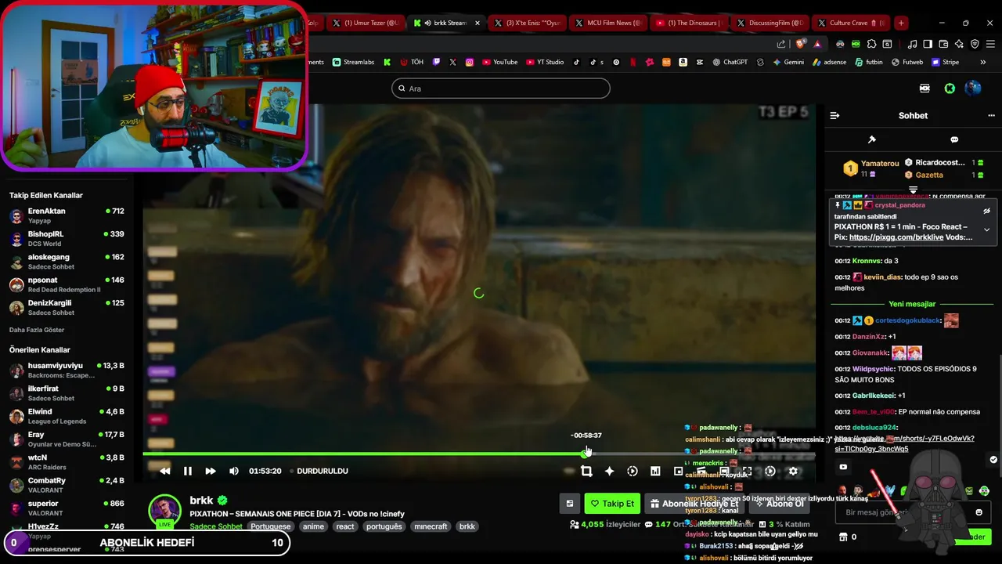Click the Abonelik Hediye Et button

694,504
